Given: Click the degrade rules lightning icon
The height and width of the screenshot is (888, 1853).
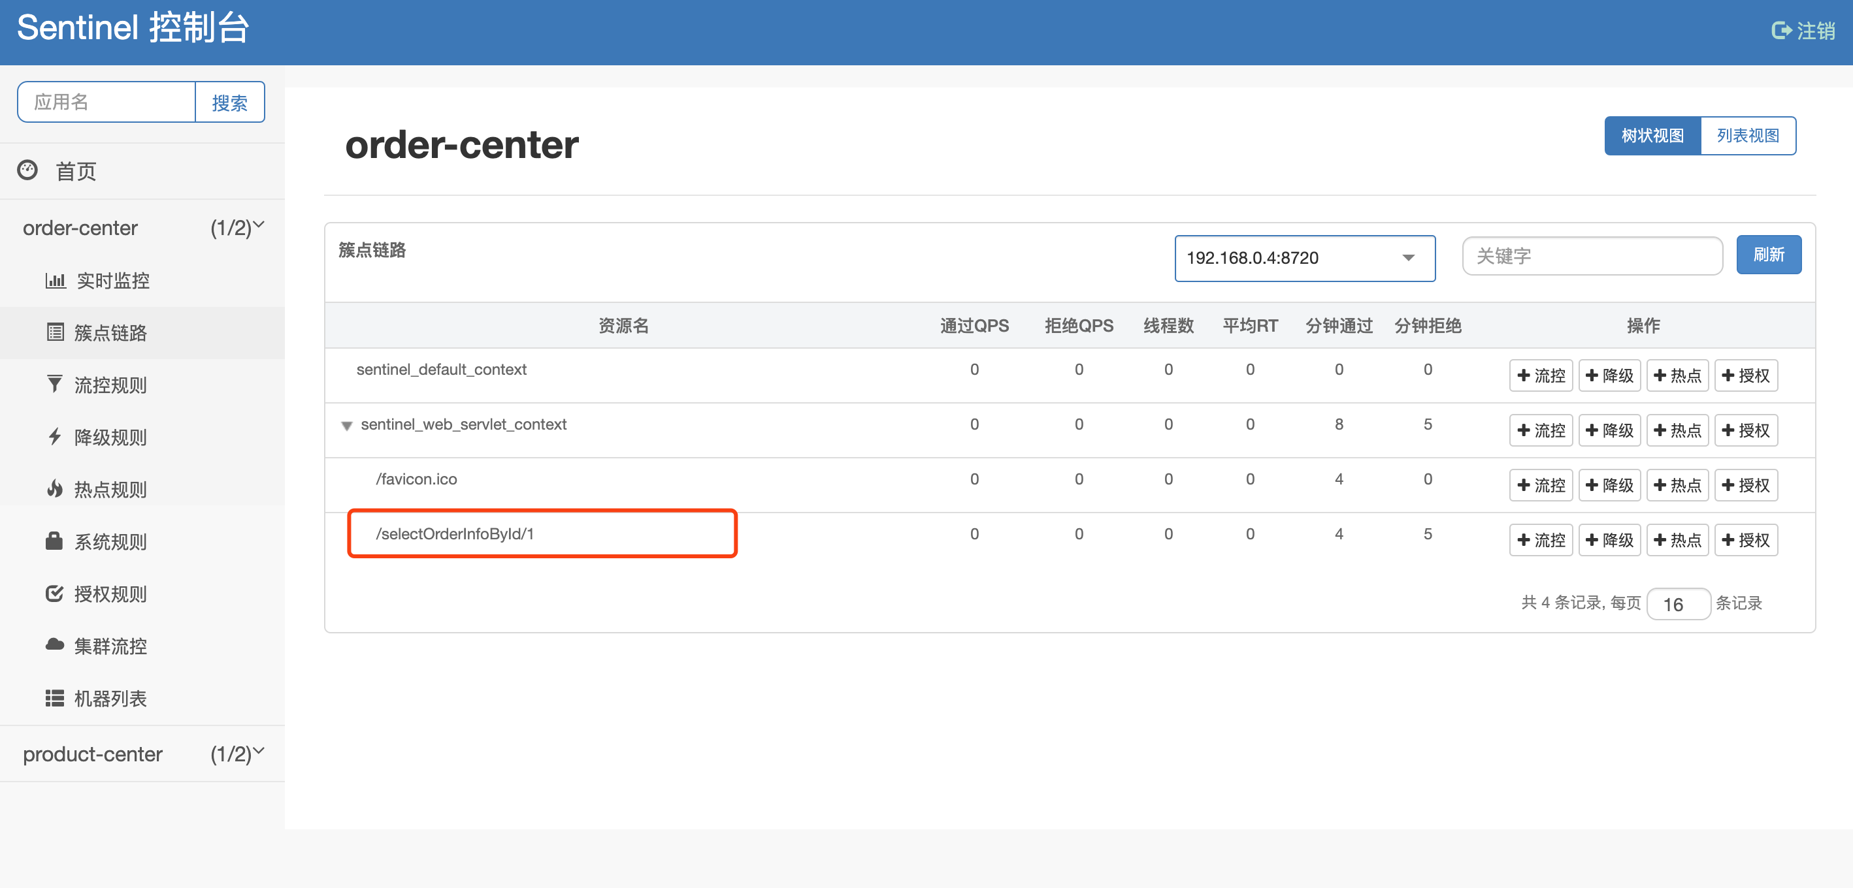Looking at the screenshot, I should [55, 436].
